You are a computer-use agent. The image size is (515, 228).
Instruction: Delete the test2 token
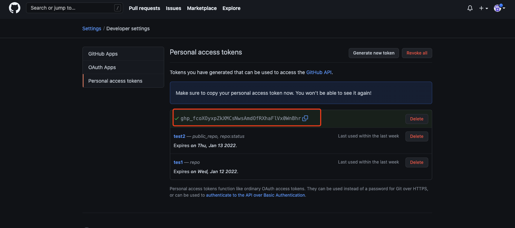point(416,136)
